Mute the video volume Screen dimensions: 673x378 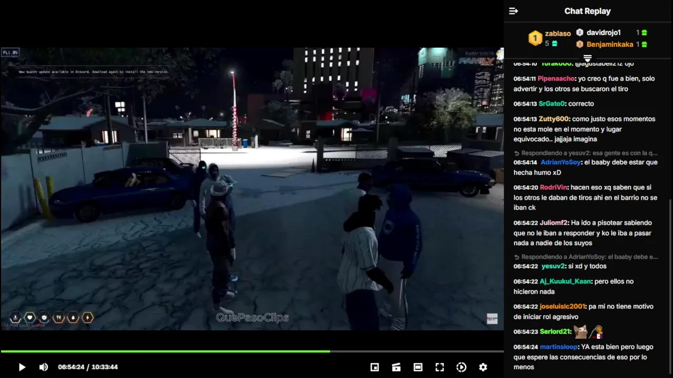(44, 367)
